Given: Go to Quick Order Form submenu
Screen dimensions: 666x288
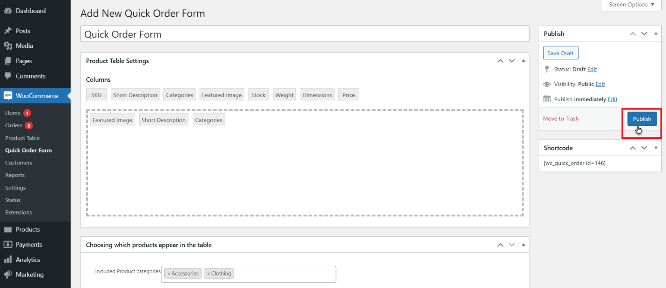Looking at the screenshot, I should [x=28, y=151].
